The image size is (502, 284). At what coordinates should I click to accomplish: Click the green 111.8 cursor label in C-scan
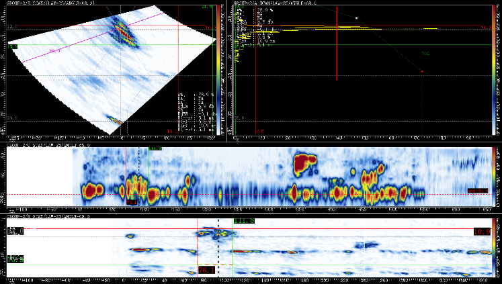[155, 148]
